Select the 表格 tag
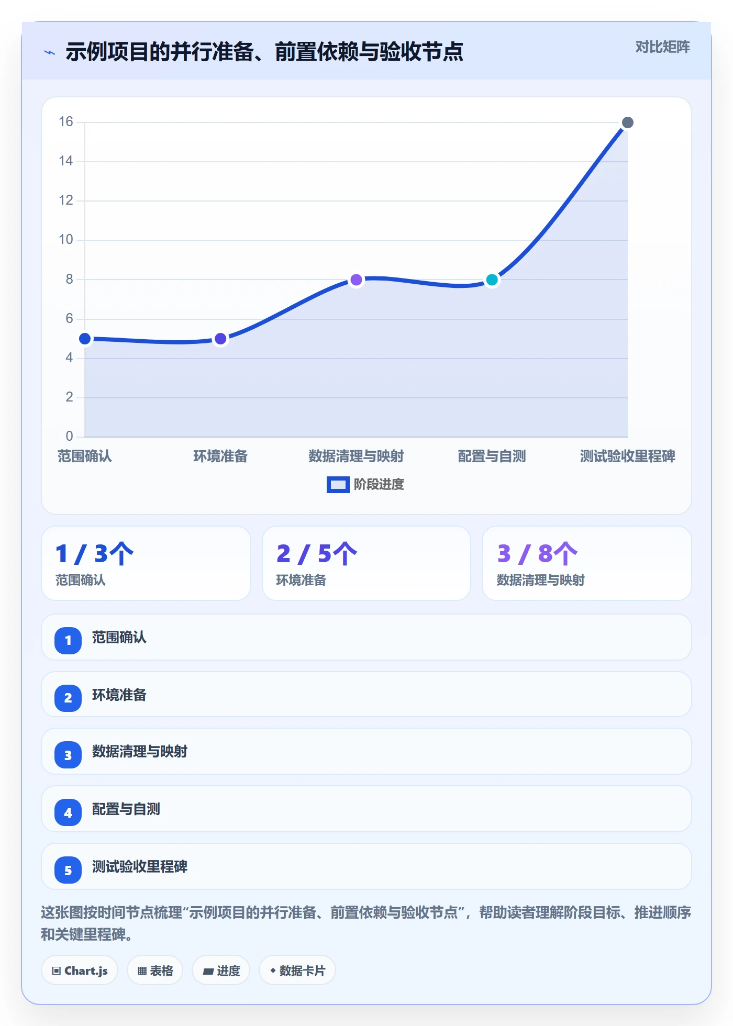 (x=155, y=971)
